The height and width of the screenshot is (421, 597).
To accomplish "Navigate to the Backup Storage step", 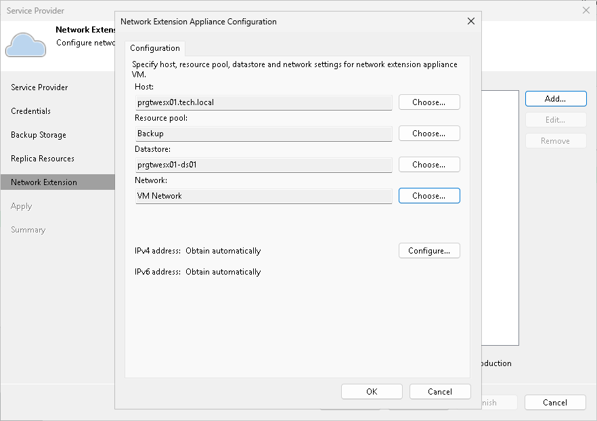I will pos(38,134).
